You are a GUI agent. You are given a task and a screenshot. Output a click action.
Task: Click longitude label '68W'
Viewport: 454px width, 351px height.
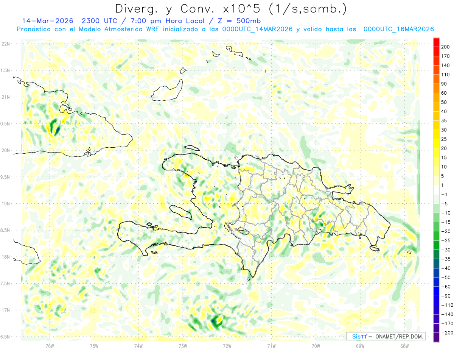click(x=404, y=346)
